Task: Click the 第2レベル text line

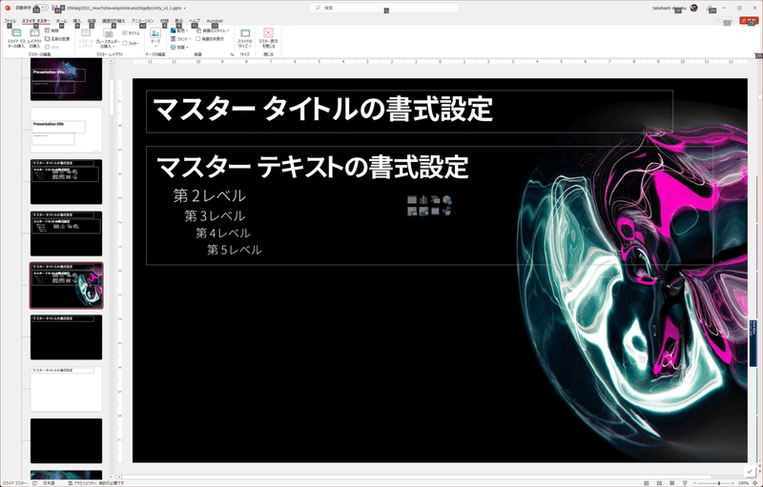Action: (209, 195)
